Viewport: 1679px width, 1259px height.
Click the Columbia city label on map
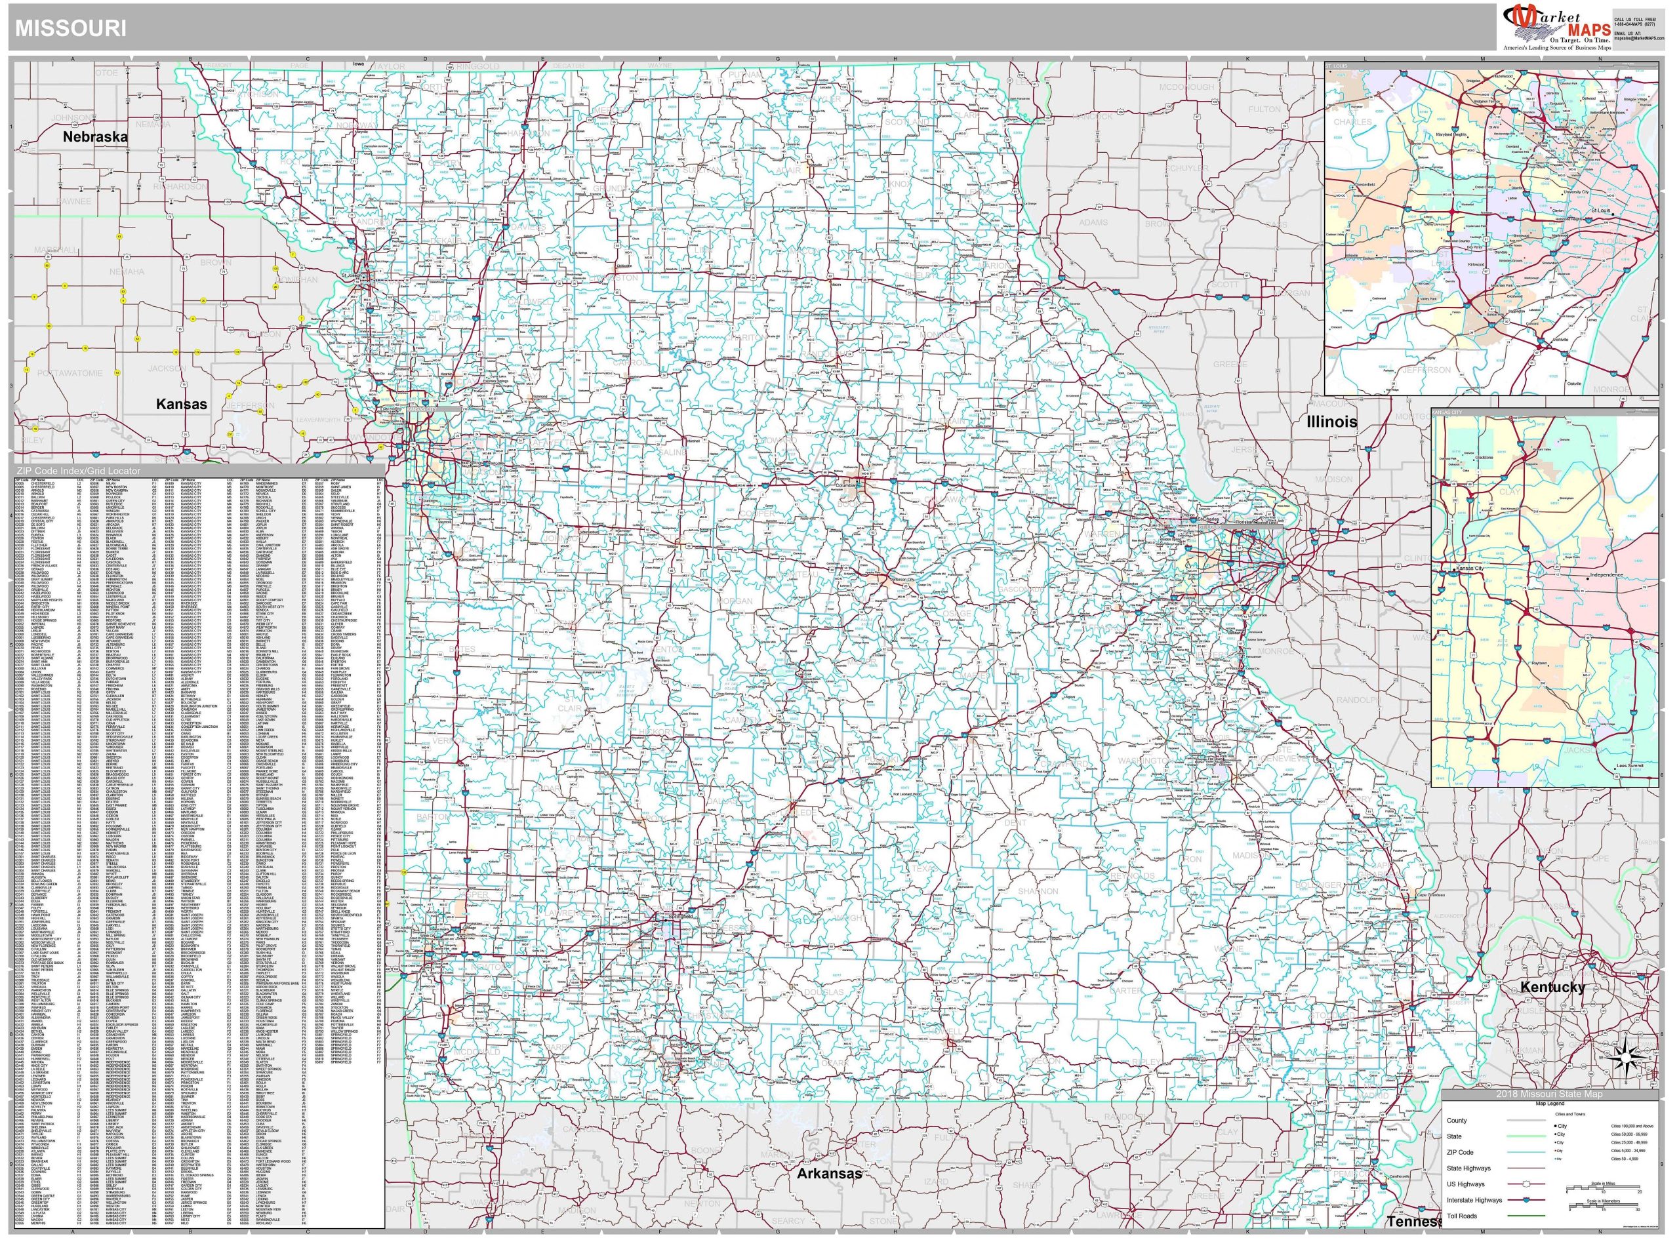(845, 486)
